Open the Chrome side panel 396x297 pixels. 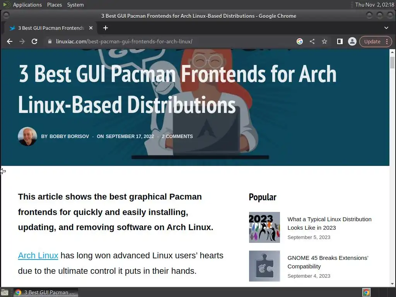(340, 41)
